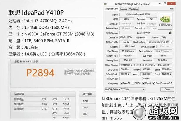Click the GPU Clock Boost 1020 MHz value
The width and height of the screenshot is (181, 121).
pyautogui.click(x=167, y=69)
